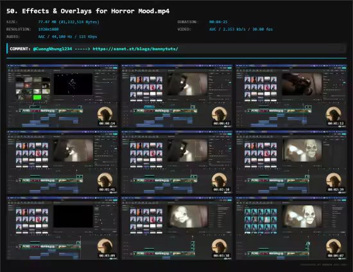The image size is (353, 272).
Task: Click the 'COMMENT:' label
Action: click(x=20, y=49)
